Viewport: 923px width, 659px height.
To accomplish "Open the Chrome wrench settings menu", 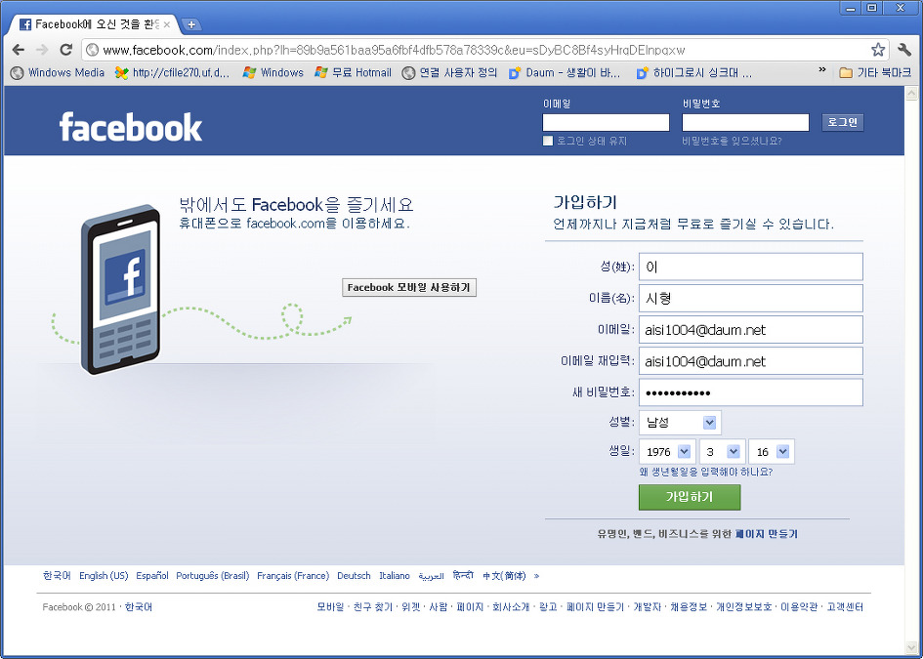I will [904, 50].
